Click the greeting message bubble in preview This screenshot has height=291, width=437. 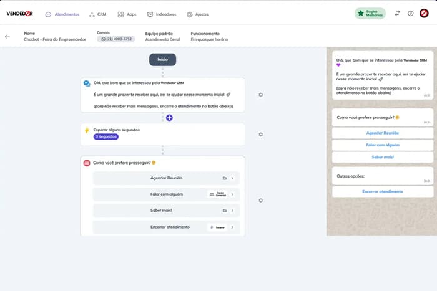pyautogui.click(x=383, y=75)
